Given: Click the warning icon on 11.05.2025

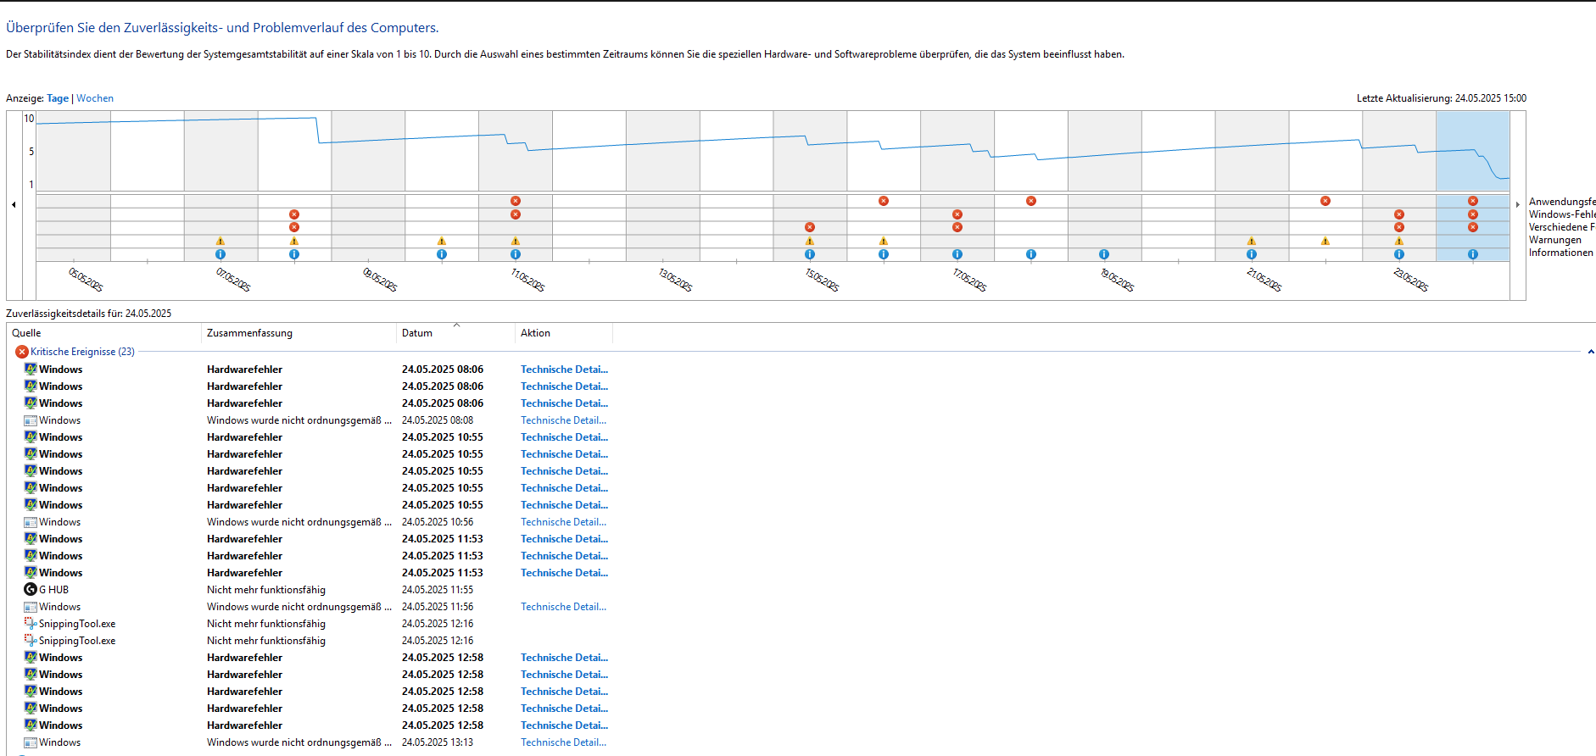Looking at the screenshot, I should [516, 242].
